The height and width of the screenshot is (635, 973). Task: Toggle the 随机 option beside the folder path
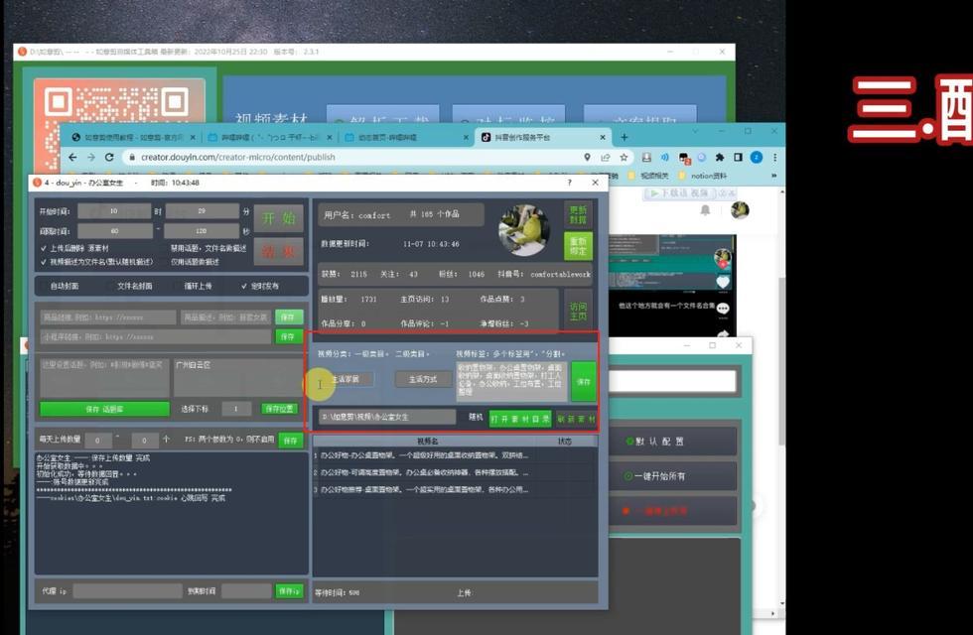click(x=476, y=418)
